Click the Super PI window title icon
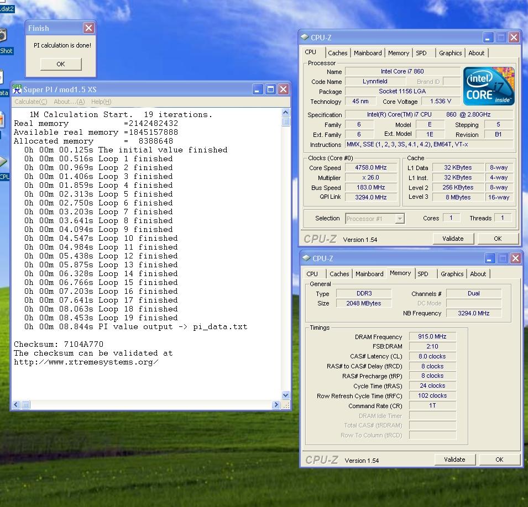528x507 pixels. 17,89
